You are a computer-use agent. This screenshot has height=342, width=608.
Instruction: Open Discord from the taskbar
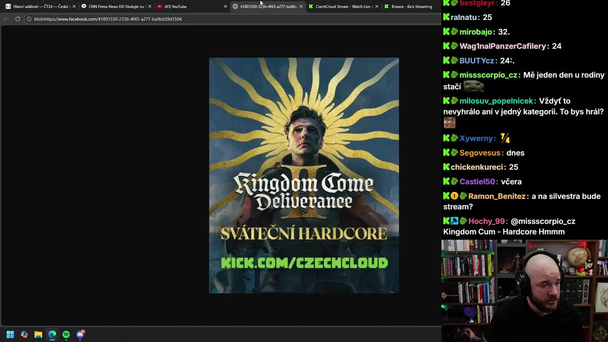[80, 334]
